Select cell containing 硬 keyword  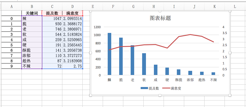coord(32,45)
